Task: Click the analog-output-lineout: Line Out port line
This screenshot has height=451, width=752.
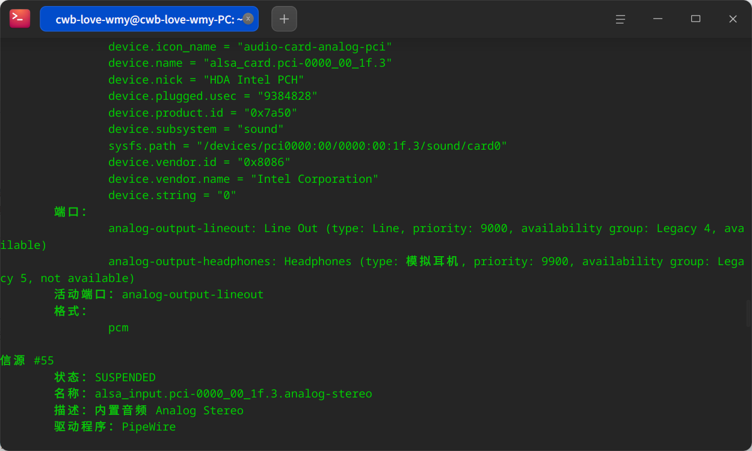Action: point(426,229)
